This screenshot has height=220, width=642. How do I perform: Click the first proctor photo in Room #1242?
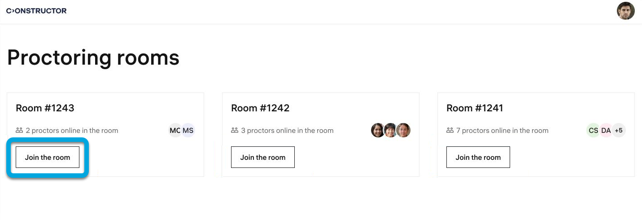pos(378,130)
